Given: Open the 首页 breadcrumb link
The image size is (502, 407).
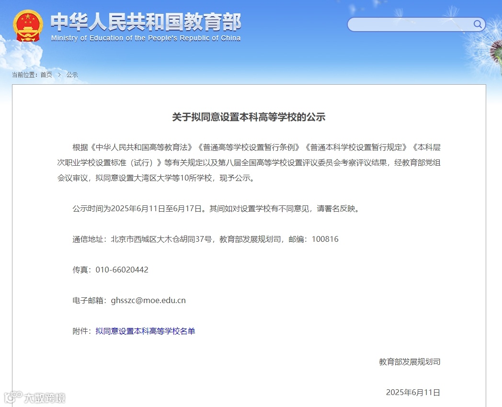Looking at the screenshot, I should pyautogui.click(x=46, y=75).
